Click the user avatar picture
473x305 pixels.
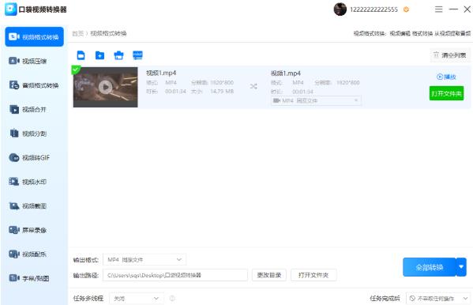[x=340, y=9]
